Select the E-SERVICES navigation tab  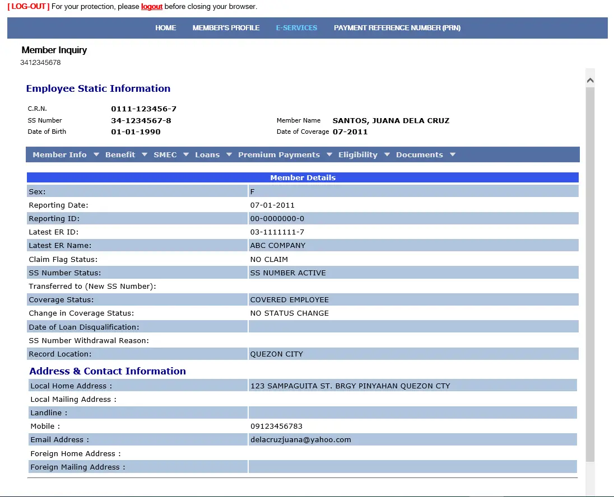point(296,27)
